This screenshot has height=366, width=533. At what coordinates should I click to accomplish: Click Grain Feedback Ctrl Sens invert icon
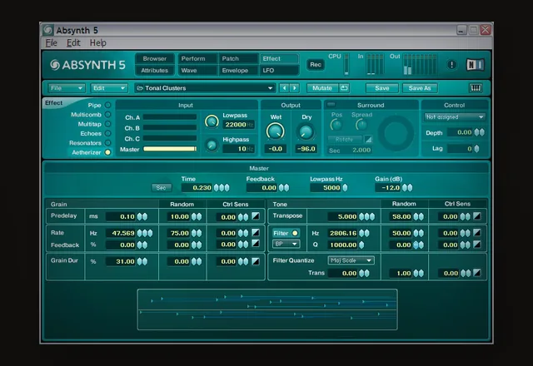coord(256,244)
